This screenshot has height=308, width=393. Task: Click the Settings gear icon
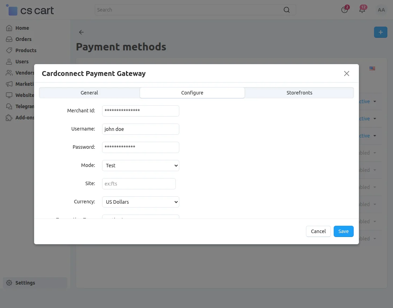9,283
